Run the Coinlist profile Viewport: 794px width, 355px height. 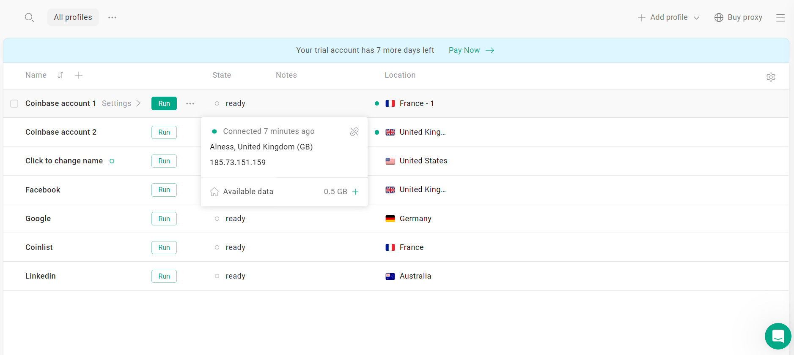164,247
